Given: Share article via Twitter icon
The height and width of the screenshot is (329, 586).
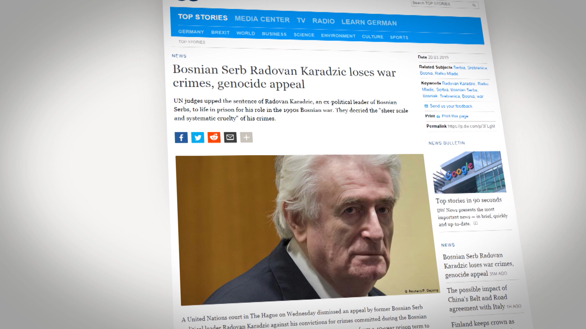Looking at the screenshot, I should tap(197, 137).
